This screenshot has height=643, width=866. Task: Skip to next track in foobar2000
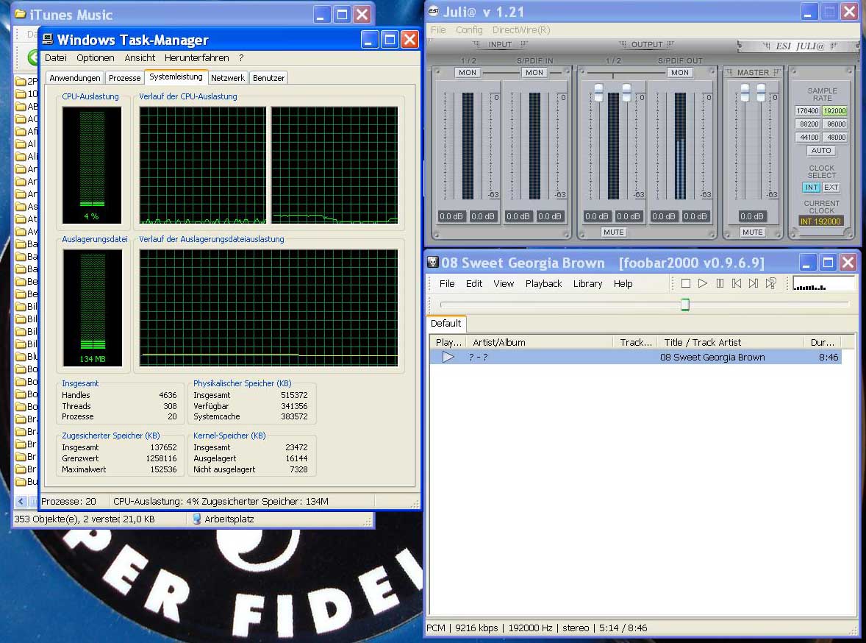[x=754, y=284]
